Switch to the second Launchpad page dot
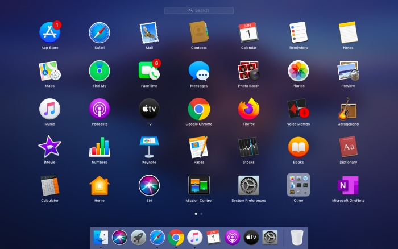Screen dimensions: 398x249 (x=201, y=214)
